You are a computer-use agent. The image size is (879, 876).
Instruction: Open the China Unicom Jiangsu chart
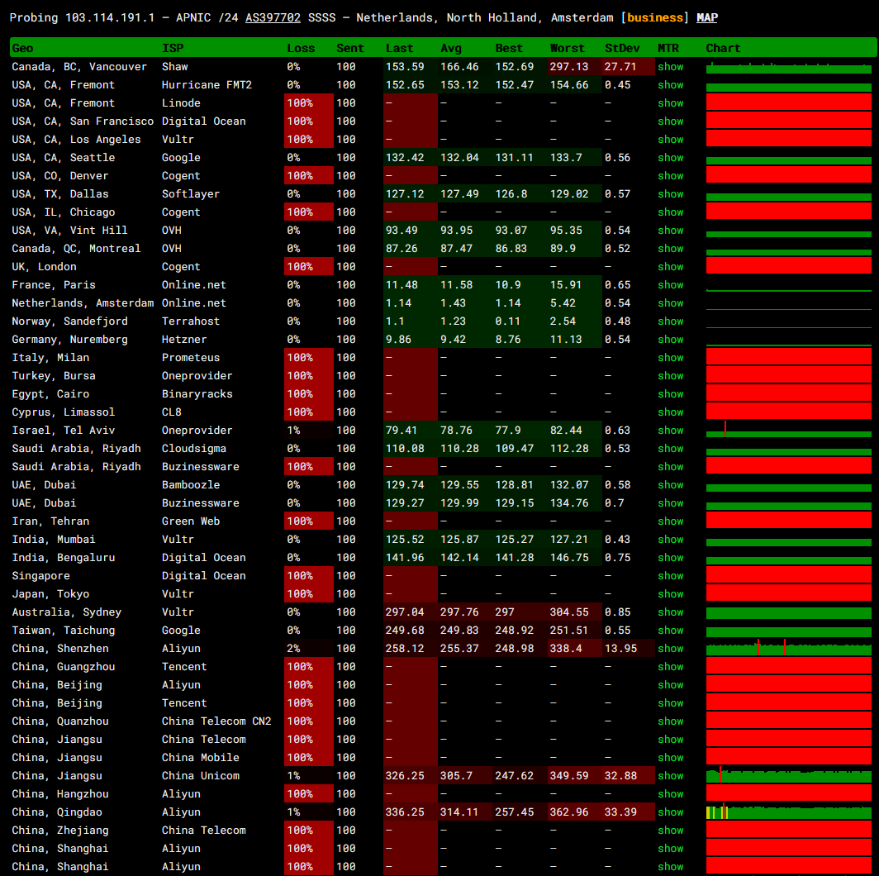coord(789,776)
